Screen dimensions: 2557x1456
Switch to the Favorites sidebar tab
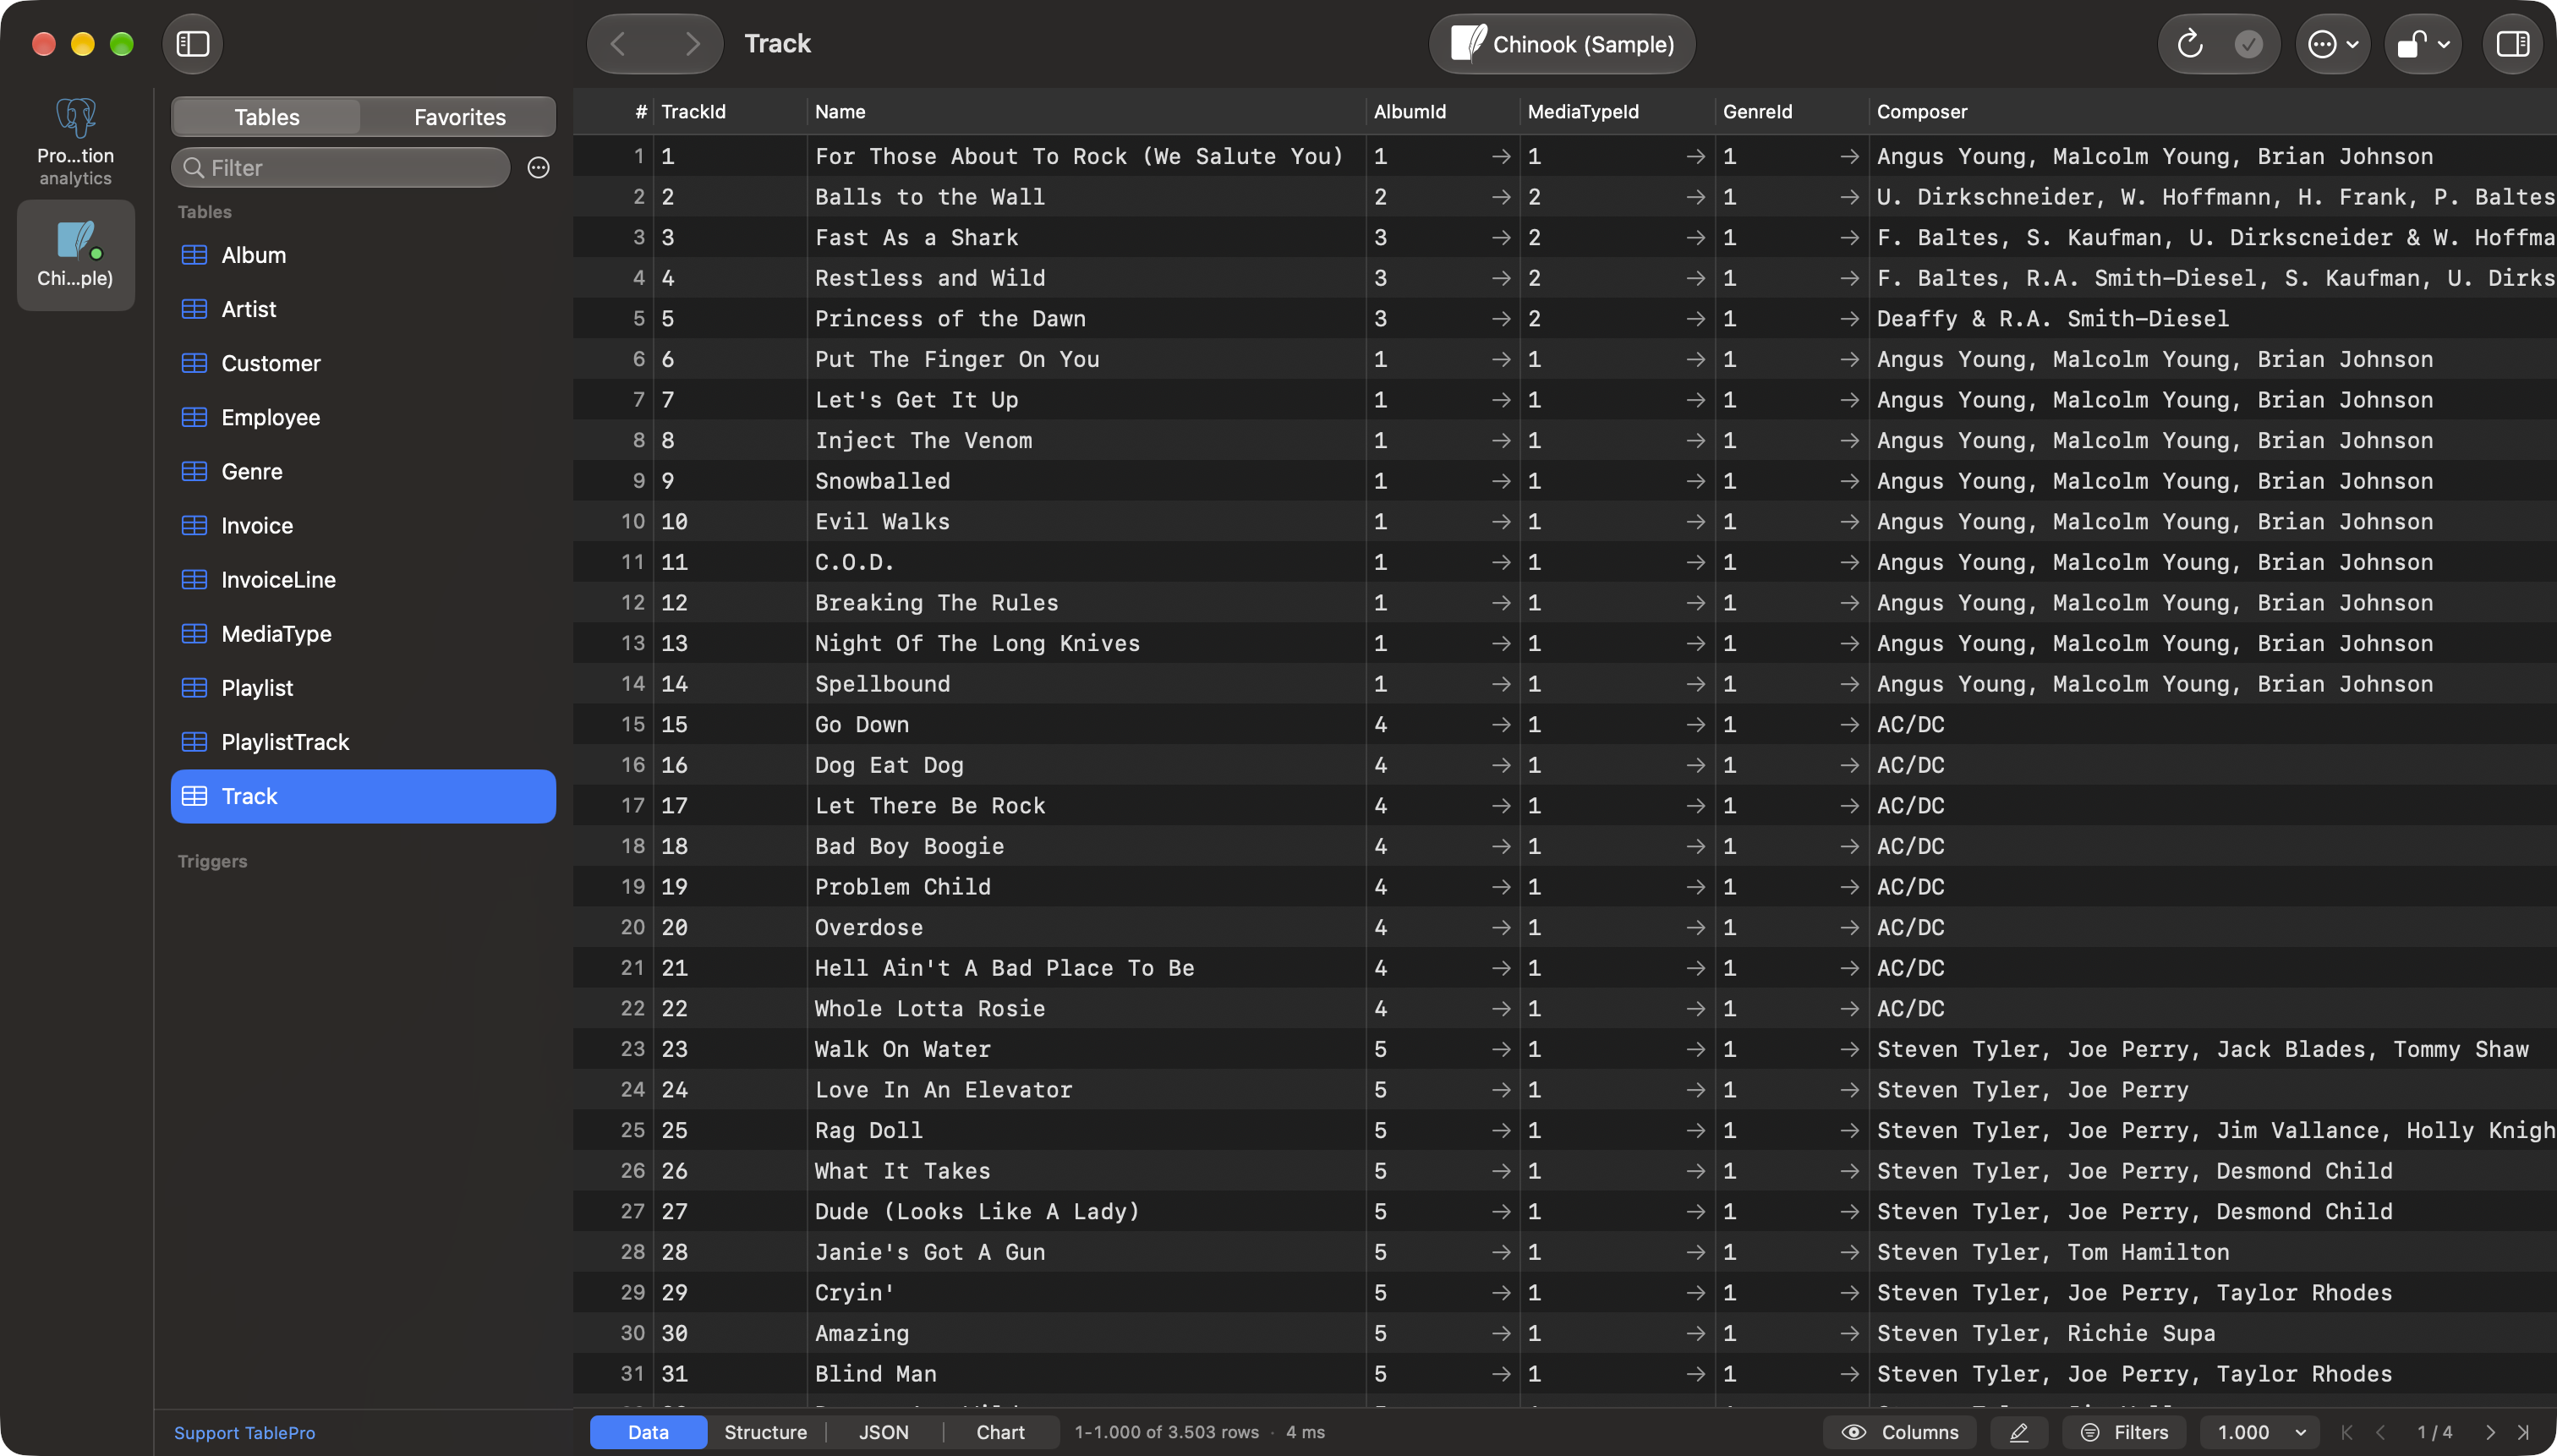tap(459, 117)
